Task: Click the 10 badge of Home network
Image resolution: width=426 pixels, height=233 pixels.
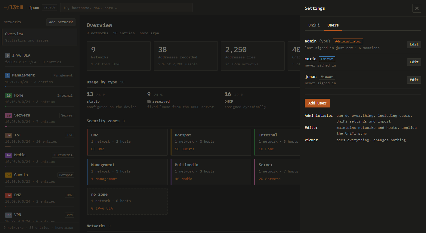Action: point(8,95)
